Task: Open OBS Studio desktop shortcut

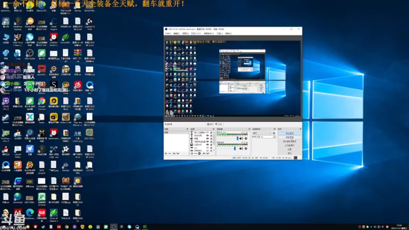Action: point(30,54)
